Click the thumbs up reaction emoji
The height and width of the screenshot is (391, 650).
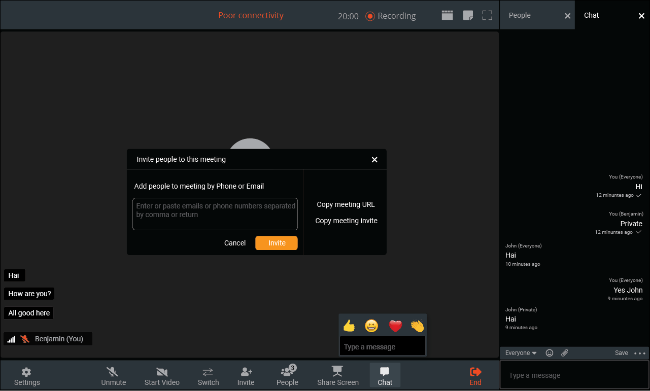(x=349, y=326)
